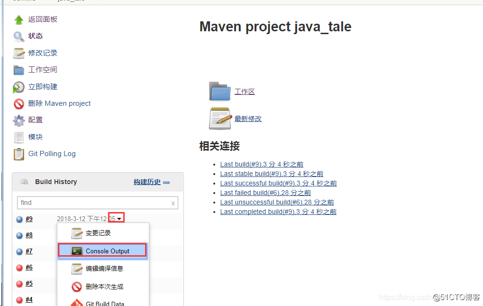The image size is (483, 306).
Task: Open Git Polling Log link
Action: (x=52, y=154)
